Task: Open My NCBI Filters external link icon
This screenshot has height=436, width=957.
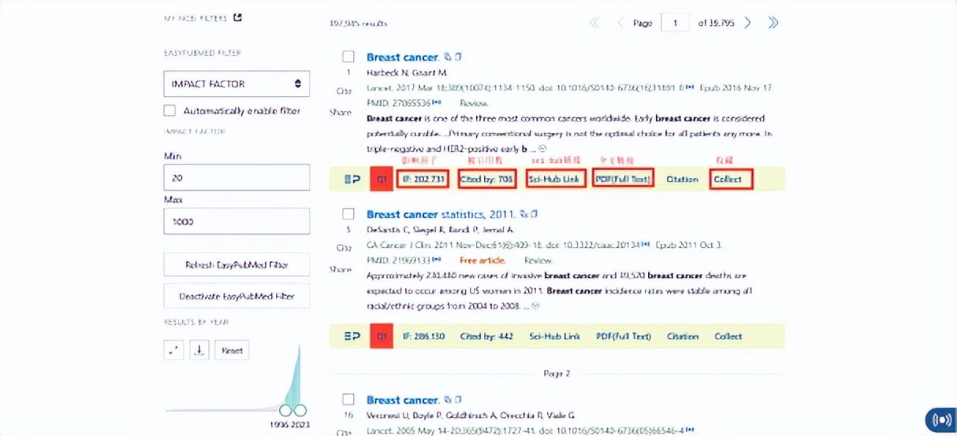Action: 238,17
